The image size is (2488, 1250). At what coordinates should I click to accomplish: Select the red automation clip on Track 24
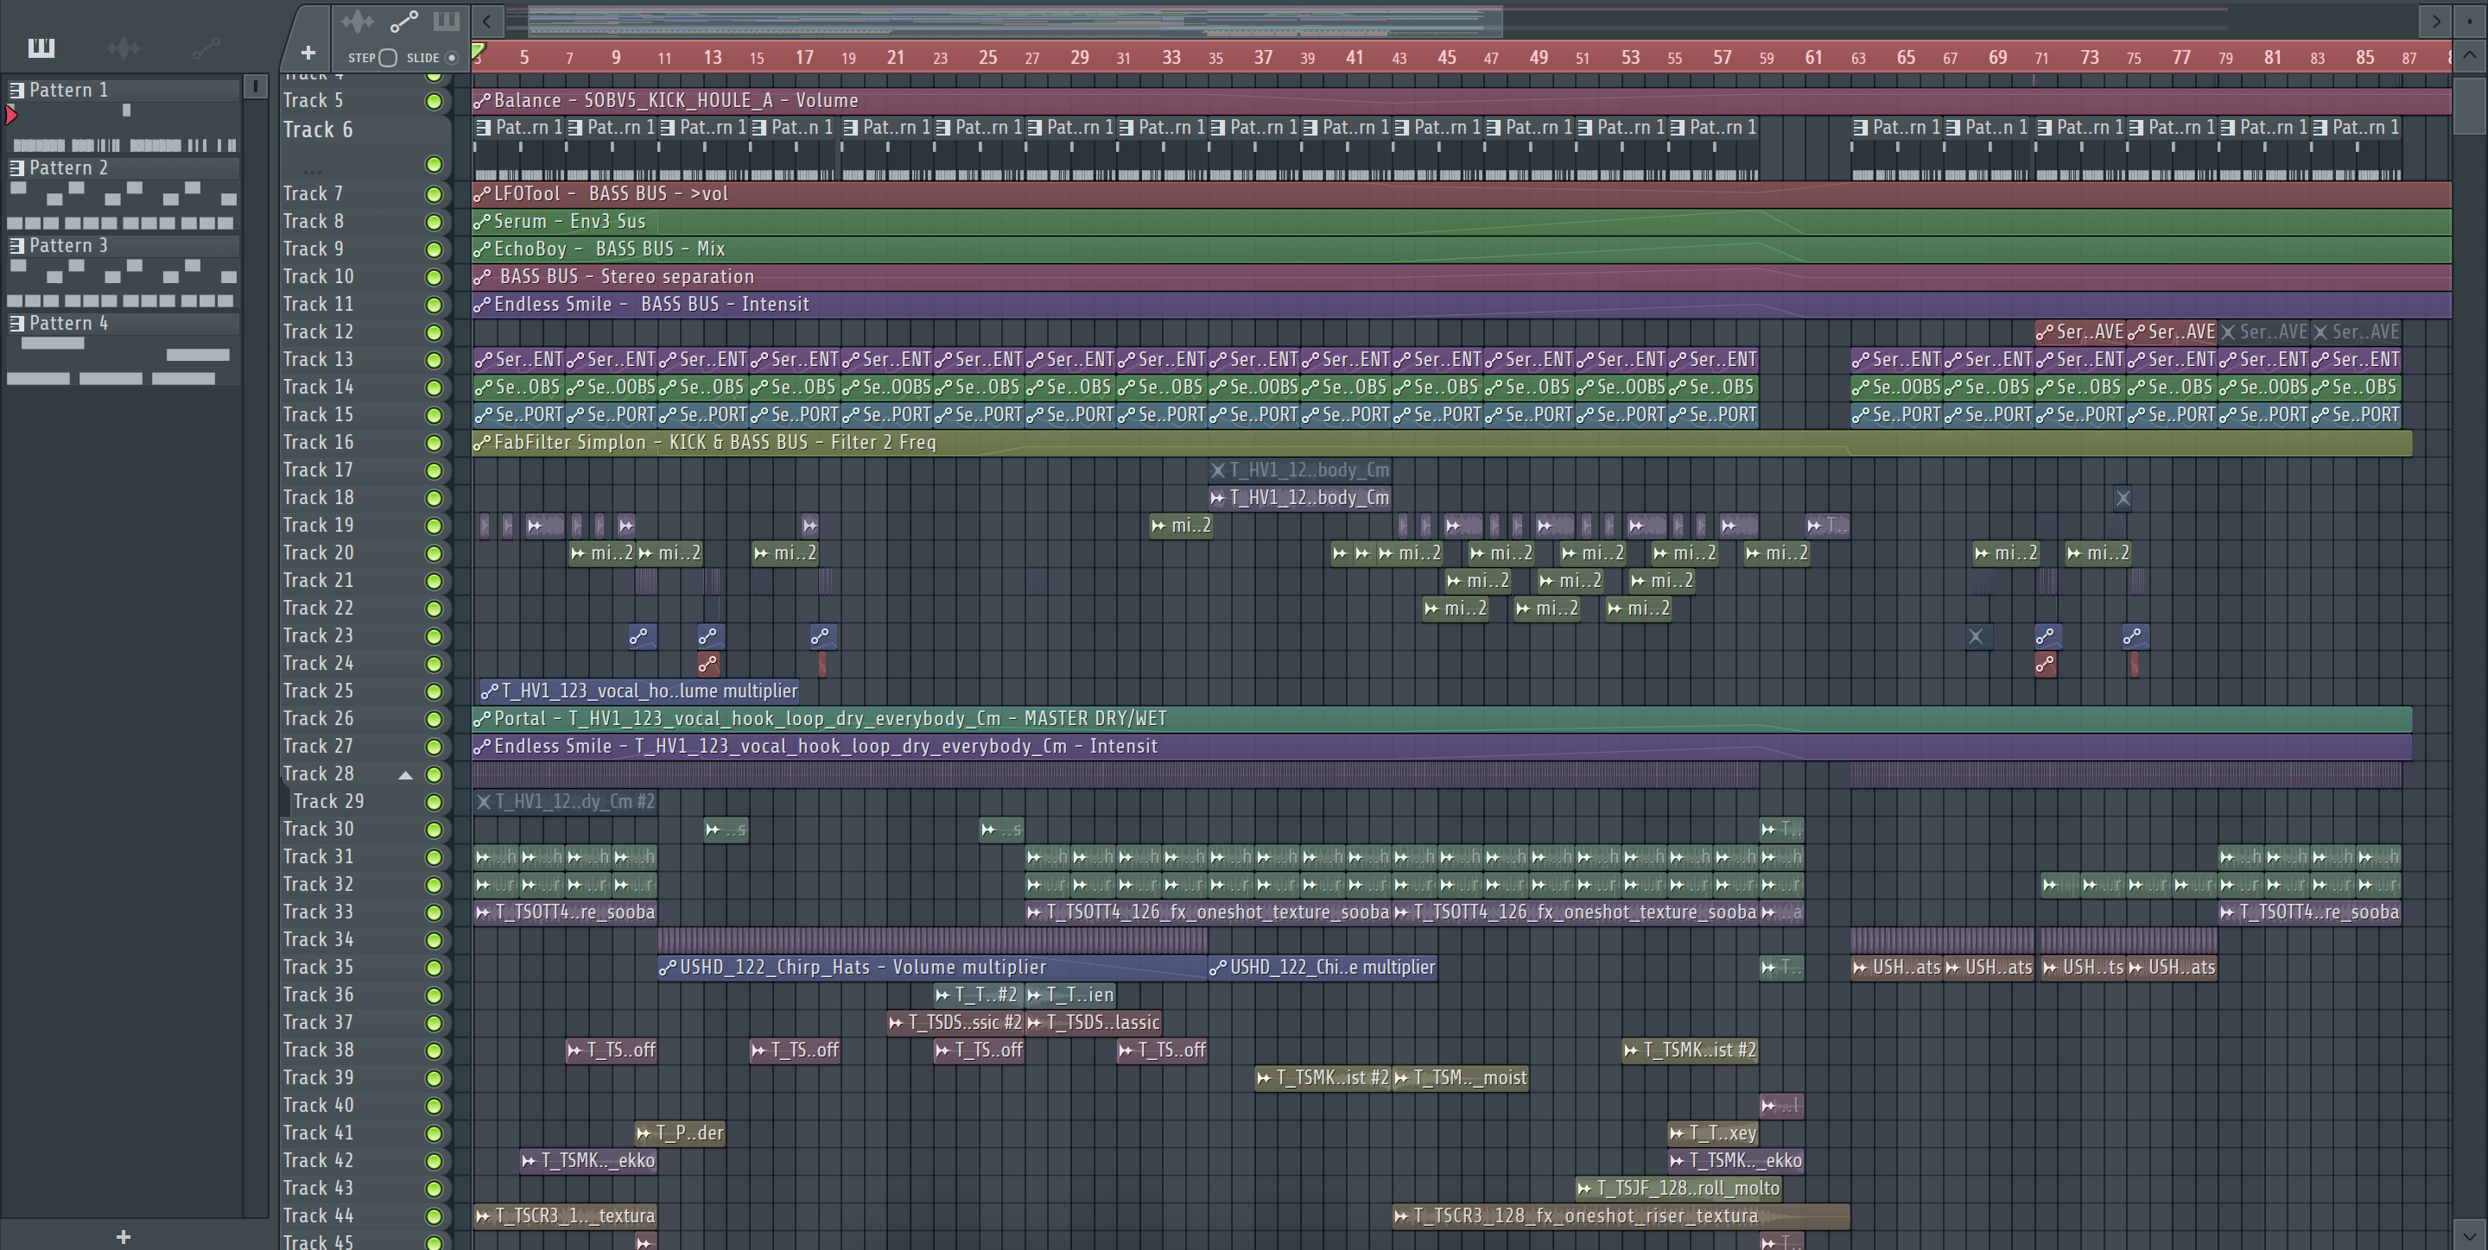(x=708, y=664)
